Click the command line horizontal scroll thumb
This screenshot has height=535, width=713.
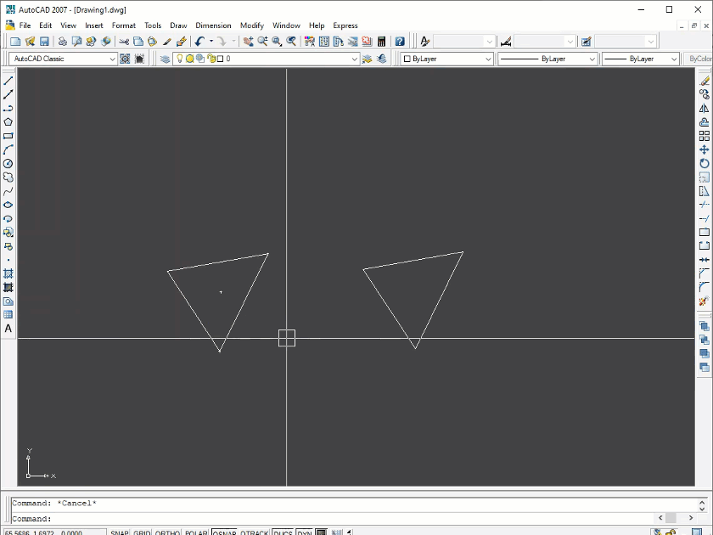point(671,518)
